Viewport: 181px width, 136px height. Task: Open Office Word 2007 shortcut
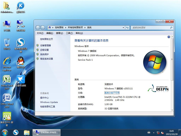tap(7, 101)
